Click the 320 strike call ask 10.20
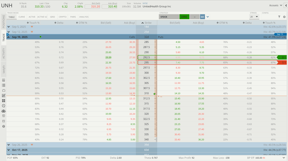 click(132, 114)
